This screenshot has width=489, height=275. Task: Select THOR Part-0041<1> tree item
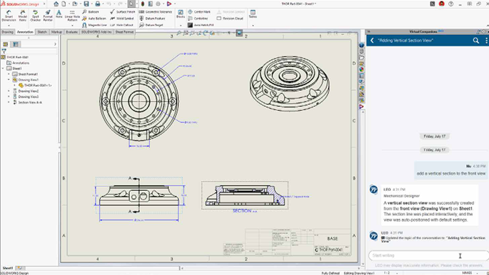click(x=35, y=85)
